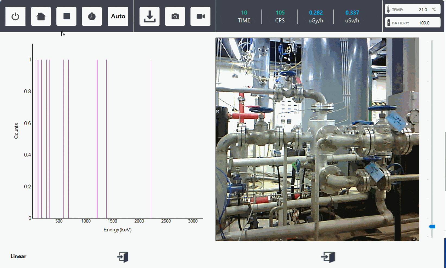Start video recording with the camcorder icon
Viewport: 446px width, 268px height.
tap(201, 17)
